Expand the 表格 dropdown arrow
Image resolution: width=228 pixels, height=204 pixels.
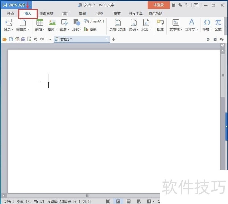[x=44, y=30]
